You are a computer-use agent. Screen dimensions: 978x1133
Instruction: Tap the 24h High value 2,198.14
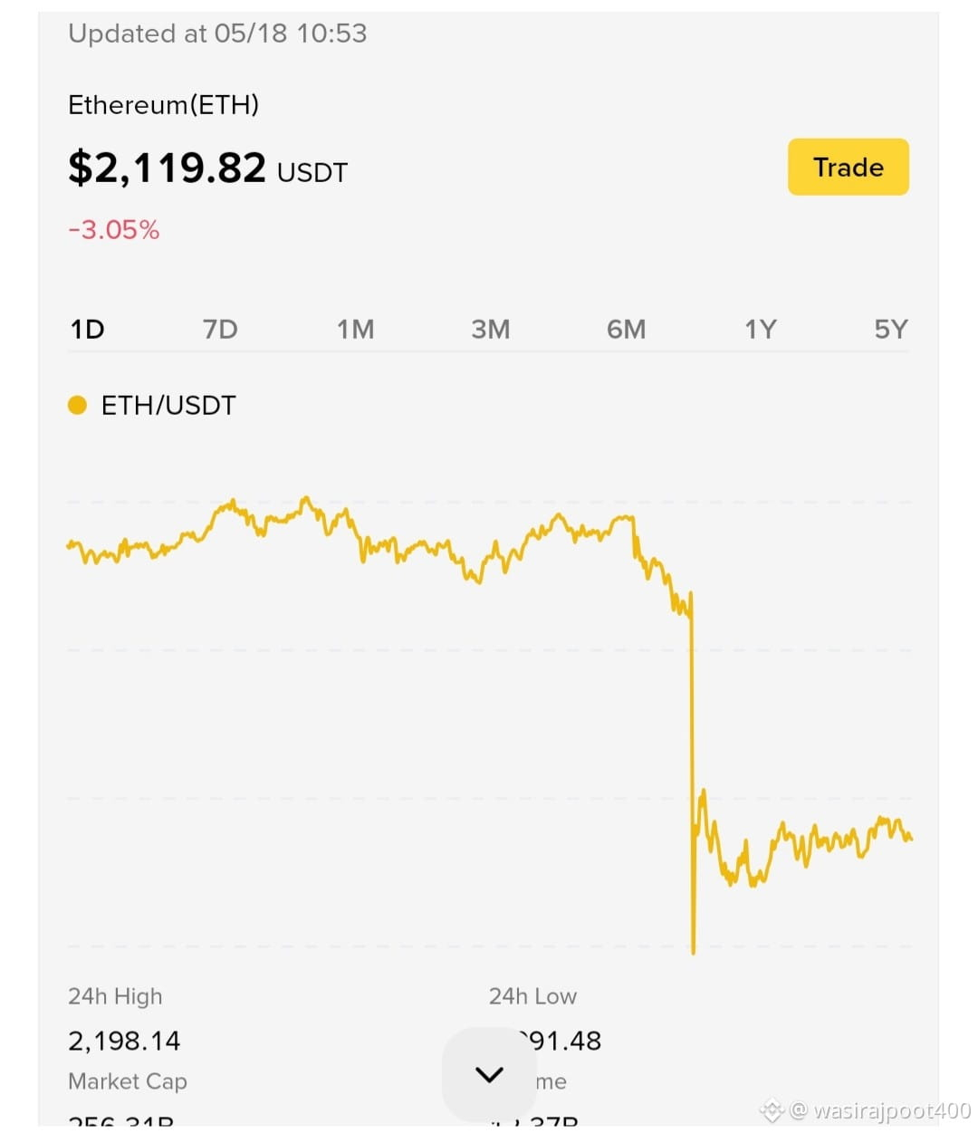tap(124, 1041)
